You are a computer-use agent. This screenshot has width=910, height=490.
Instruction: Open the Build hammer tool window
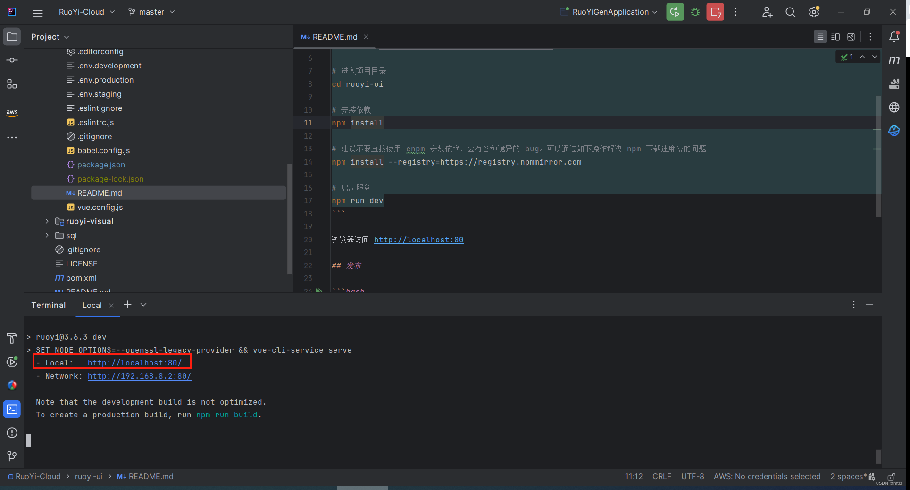[12, 338]
